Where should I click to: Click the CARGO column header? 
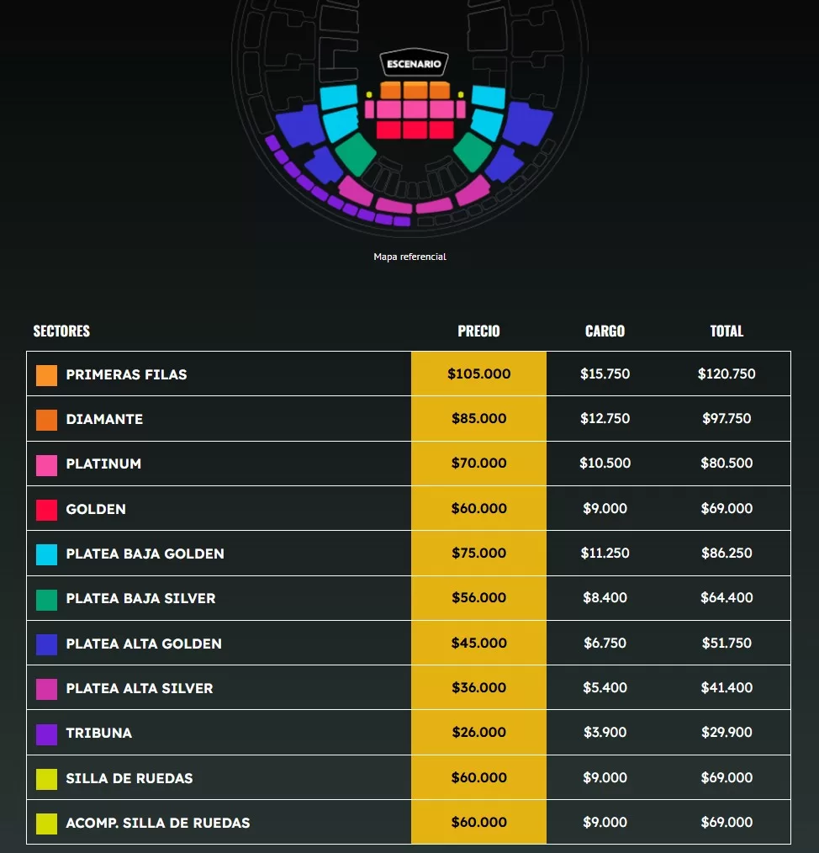click(x=605, y=331)
